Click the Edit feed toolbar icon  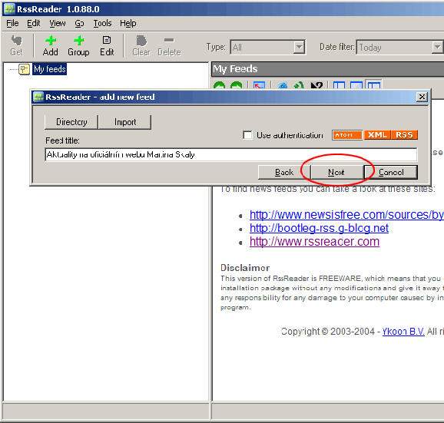107,40
